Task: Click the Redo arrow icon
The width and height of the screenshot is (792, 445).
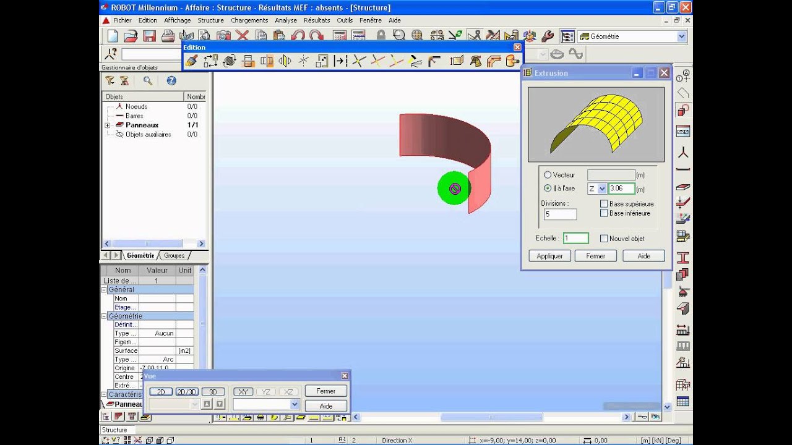Action: tap(316, 36)
